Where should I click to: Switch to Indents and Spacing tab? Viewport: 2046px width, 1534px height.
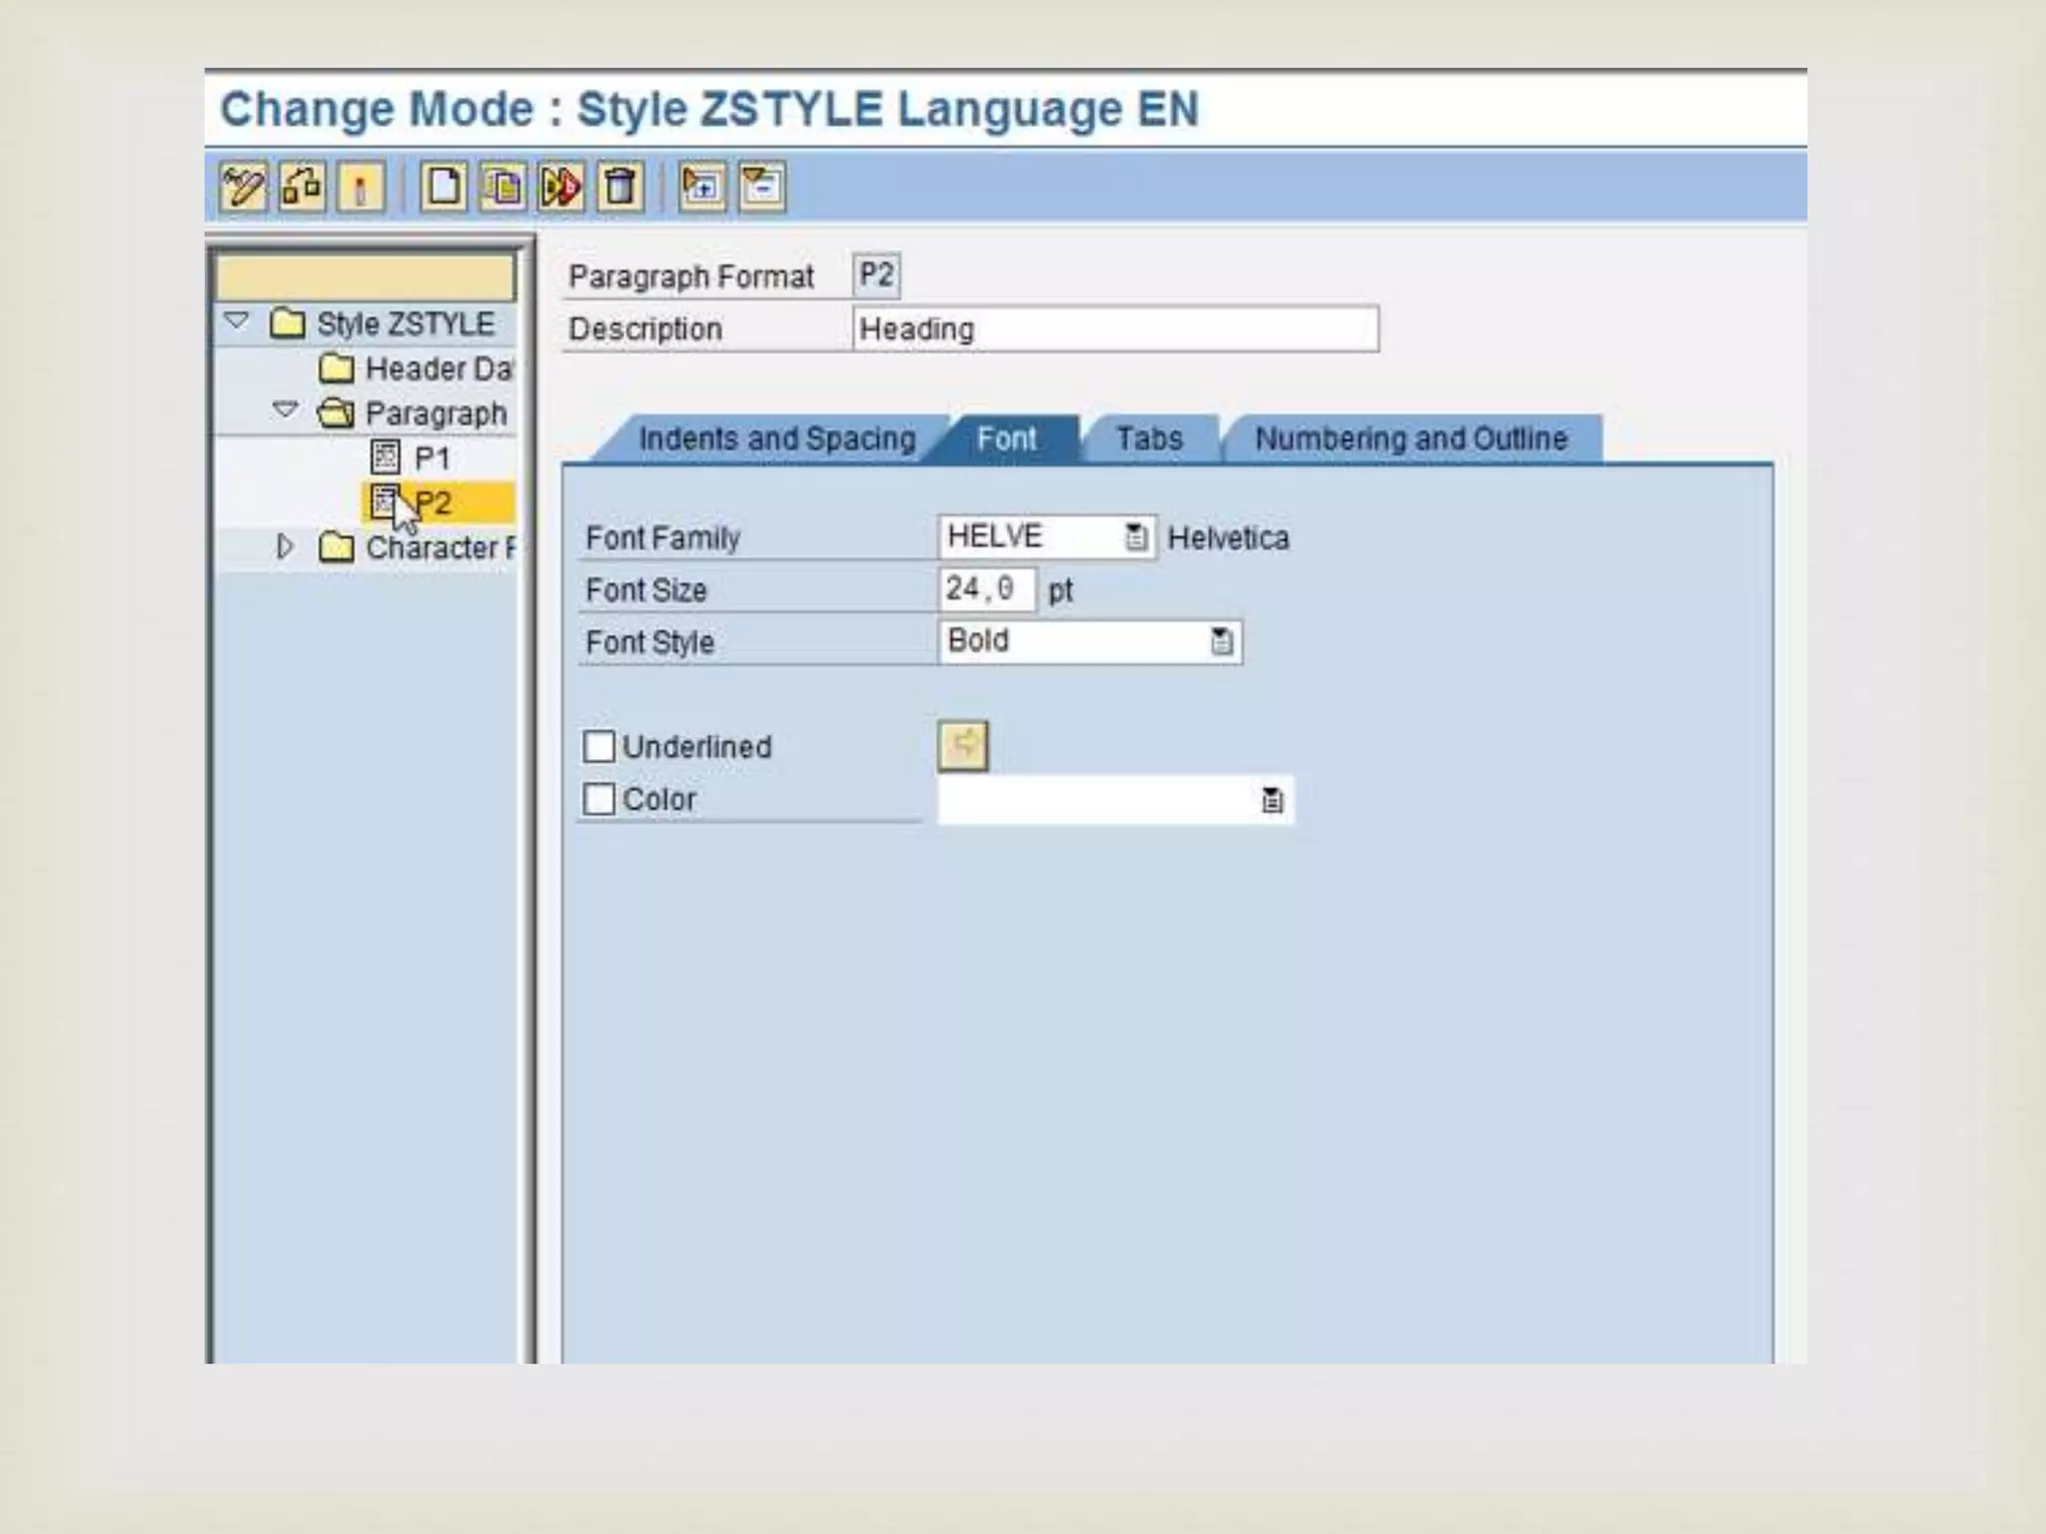[x=776, y=439]
